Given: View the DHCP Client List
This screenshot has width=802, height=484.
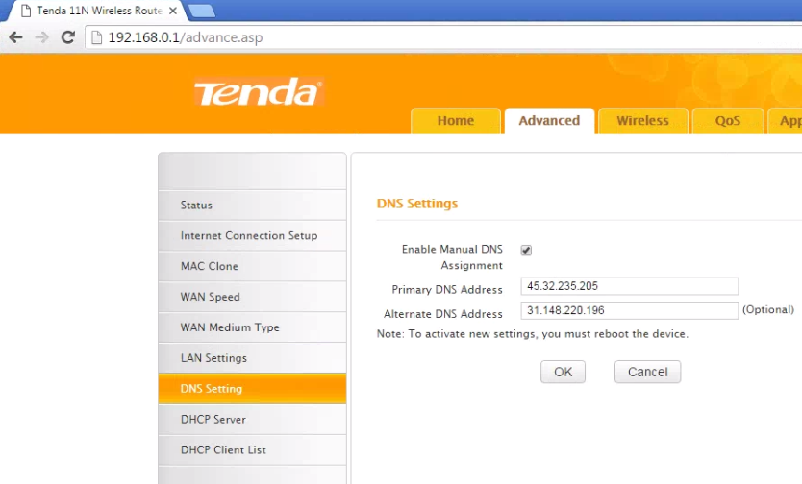Looking at the screenshot, I should (252, 450).
